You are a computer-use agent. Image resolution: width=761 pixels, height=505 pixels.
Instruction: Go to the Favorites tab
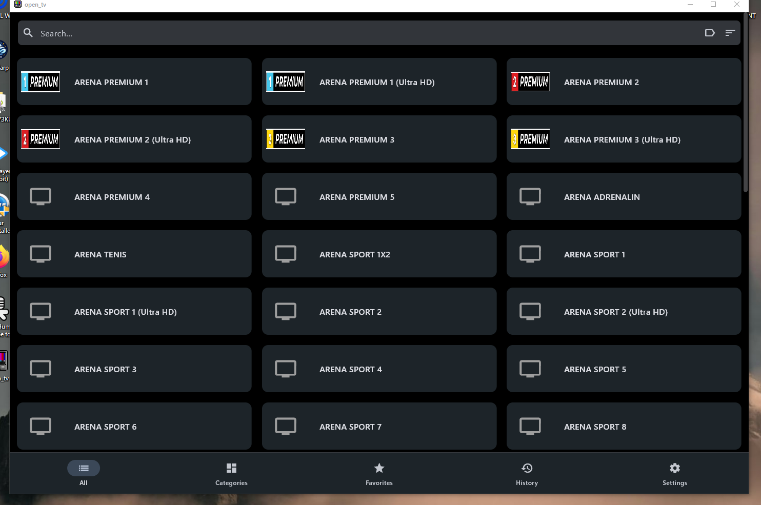(x=379, y=473)
